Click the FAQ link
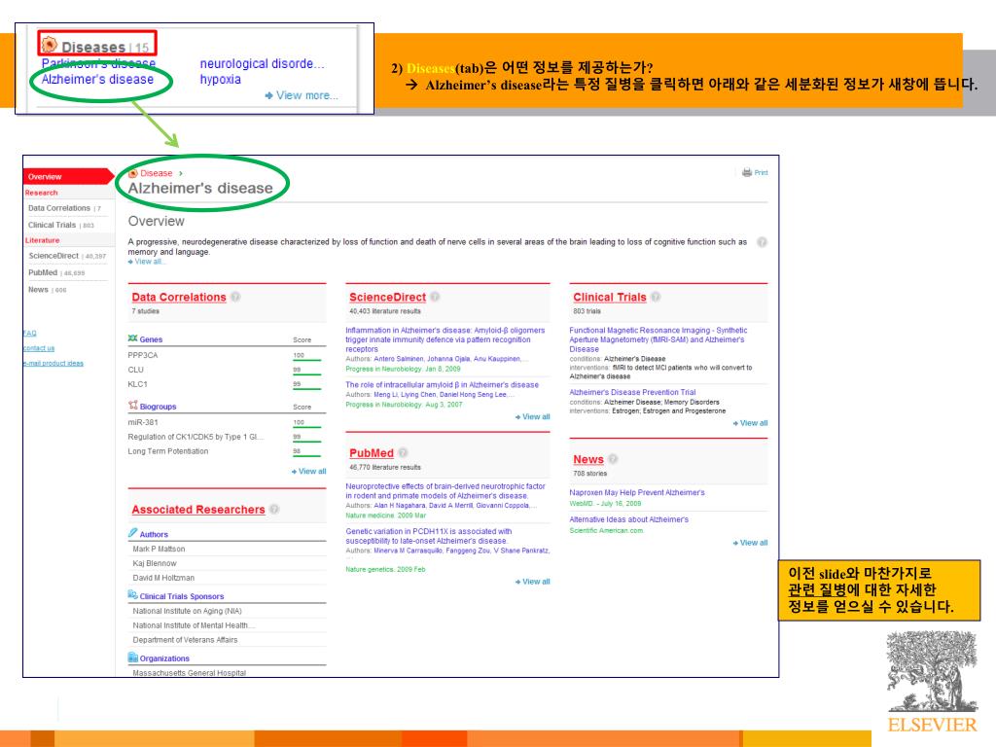 pyautogui.click(x=30, y=333)
